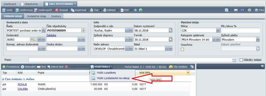The width and height of the screenshot is (266, 96).
Task: Clear the Kategorie splatnosti value
Action: pyautogui.click(x=214, y=39)
